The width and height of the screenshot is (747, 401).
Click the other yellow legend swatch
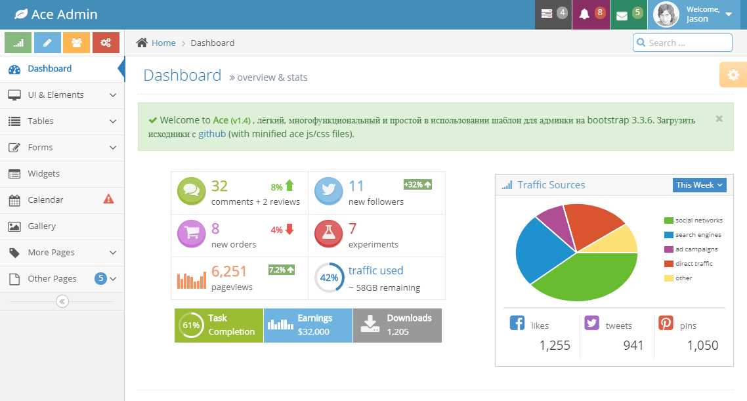668,278
